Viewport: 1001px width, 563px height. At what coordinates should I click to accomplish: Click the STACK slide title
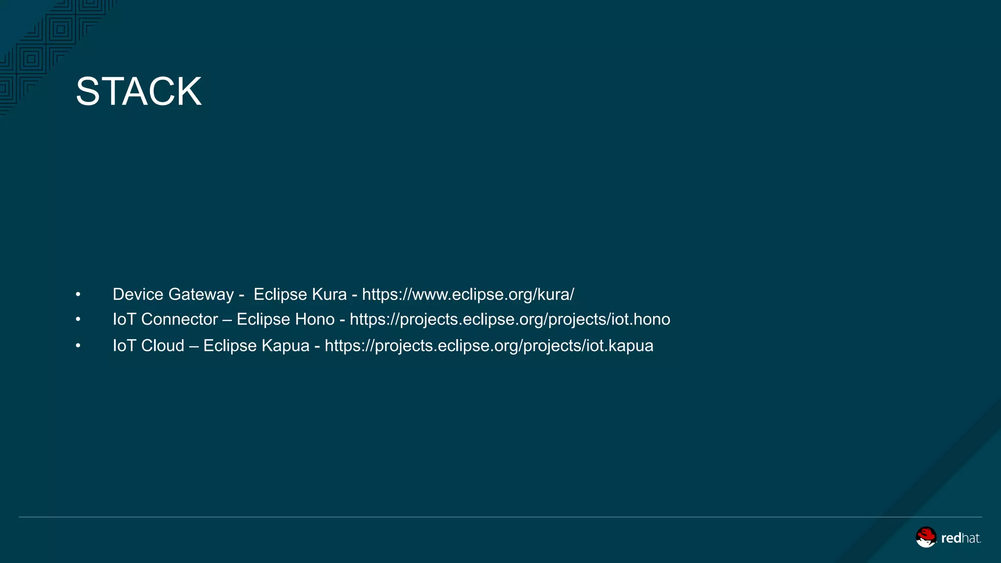point(139,91)
